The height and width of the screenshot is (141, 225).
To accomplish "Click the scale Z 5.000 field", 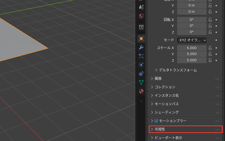I will (192, 60).
